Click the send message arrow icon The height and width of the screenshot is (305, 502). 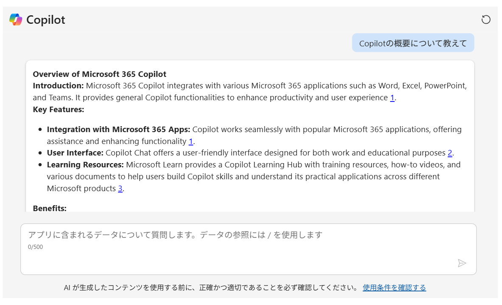(x=462, y=263)
